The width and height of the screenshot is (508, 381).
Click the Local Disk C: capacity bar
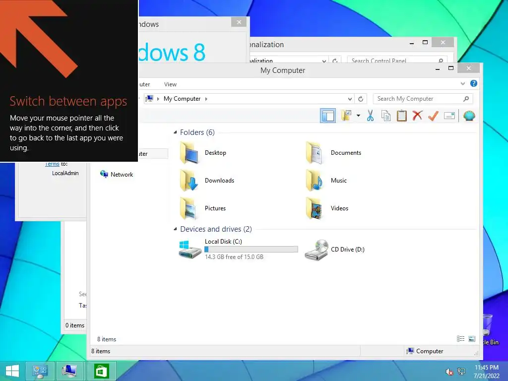pos(251,249)
